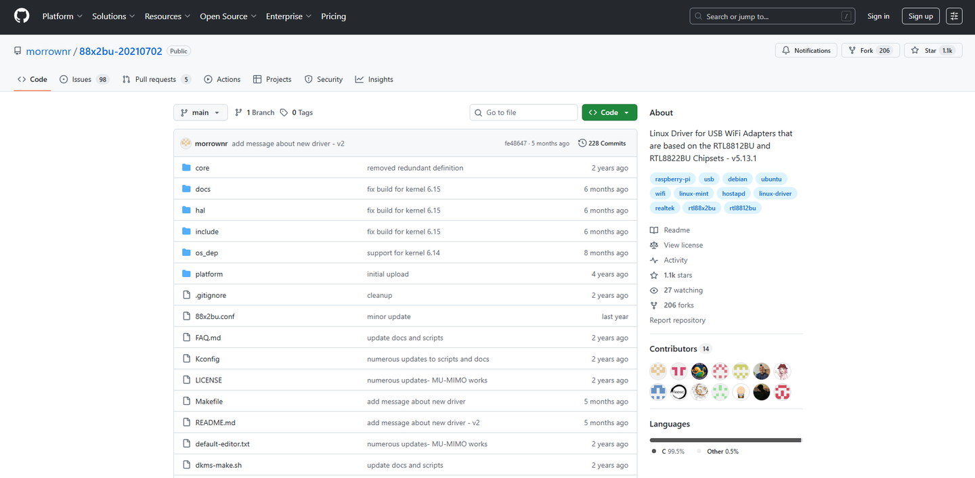Click the core folder icon
Screen dimensions: 975x478
(x=187, y=168)
